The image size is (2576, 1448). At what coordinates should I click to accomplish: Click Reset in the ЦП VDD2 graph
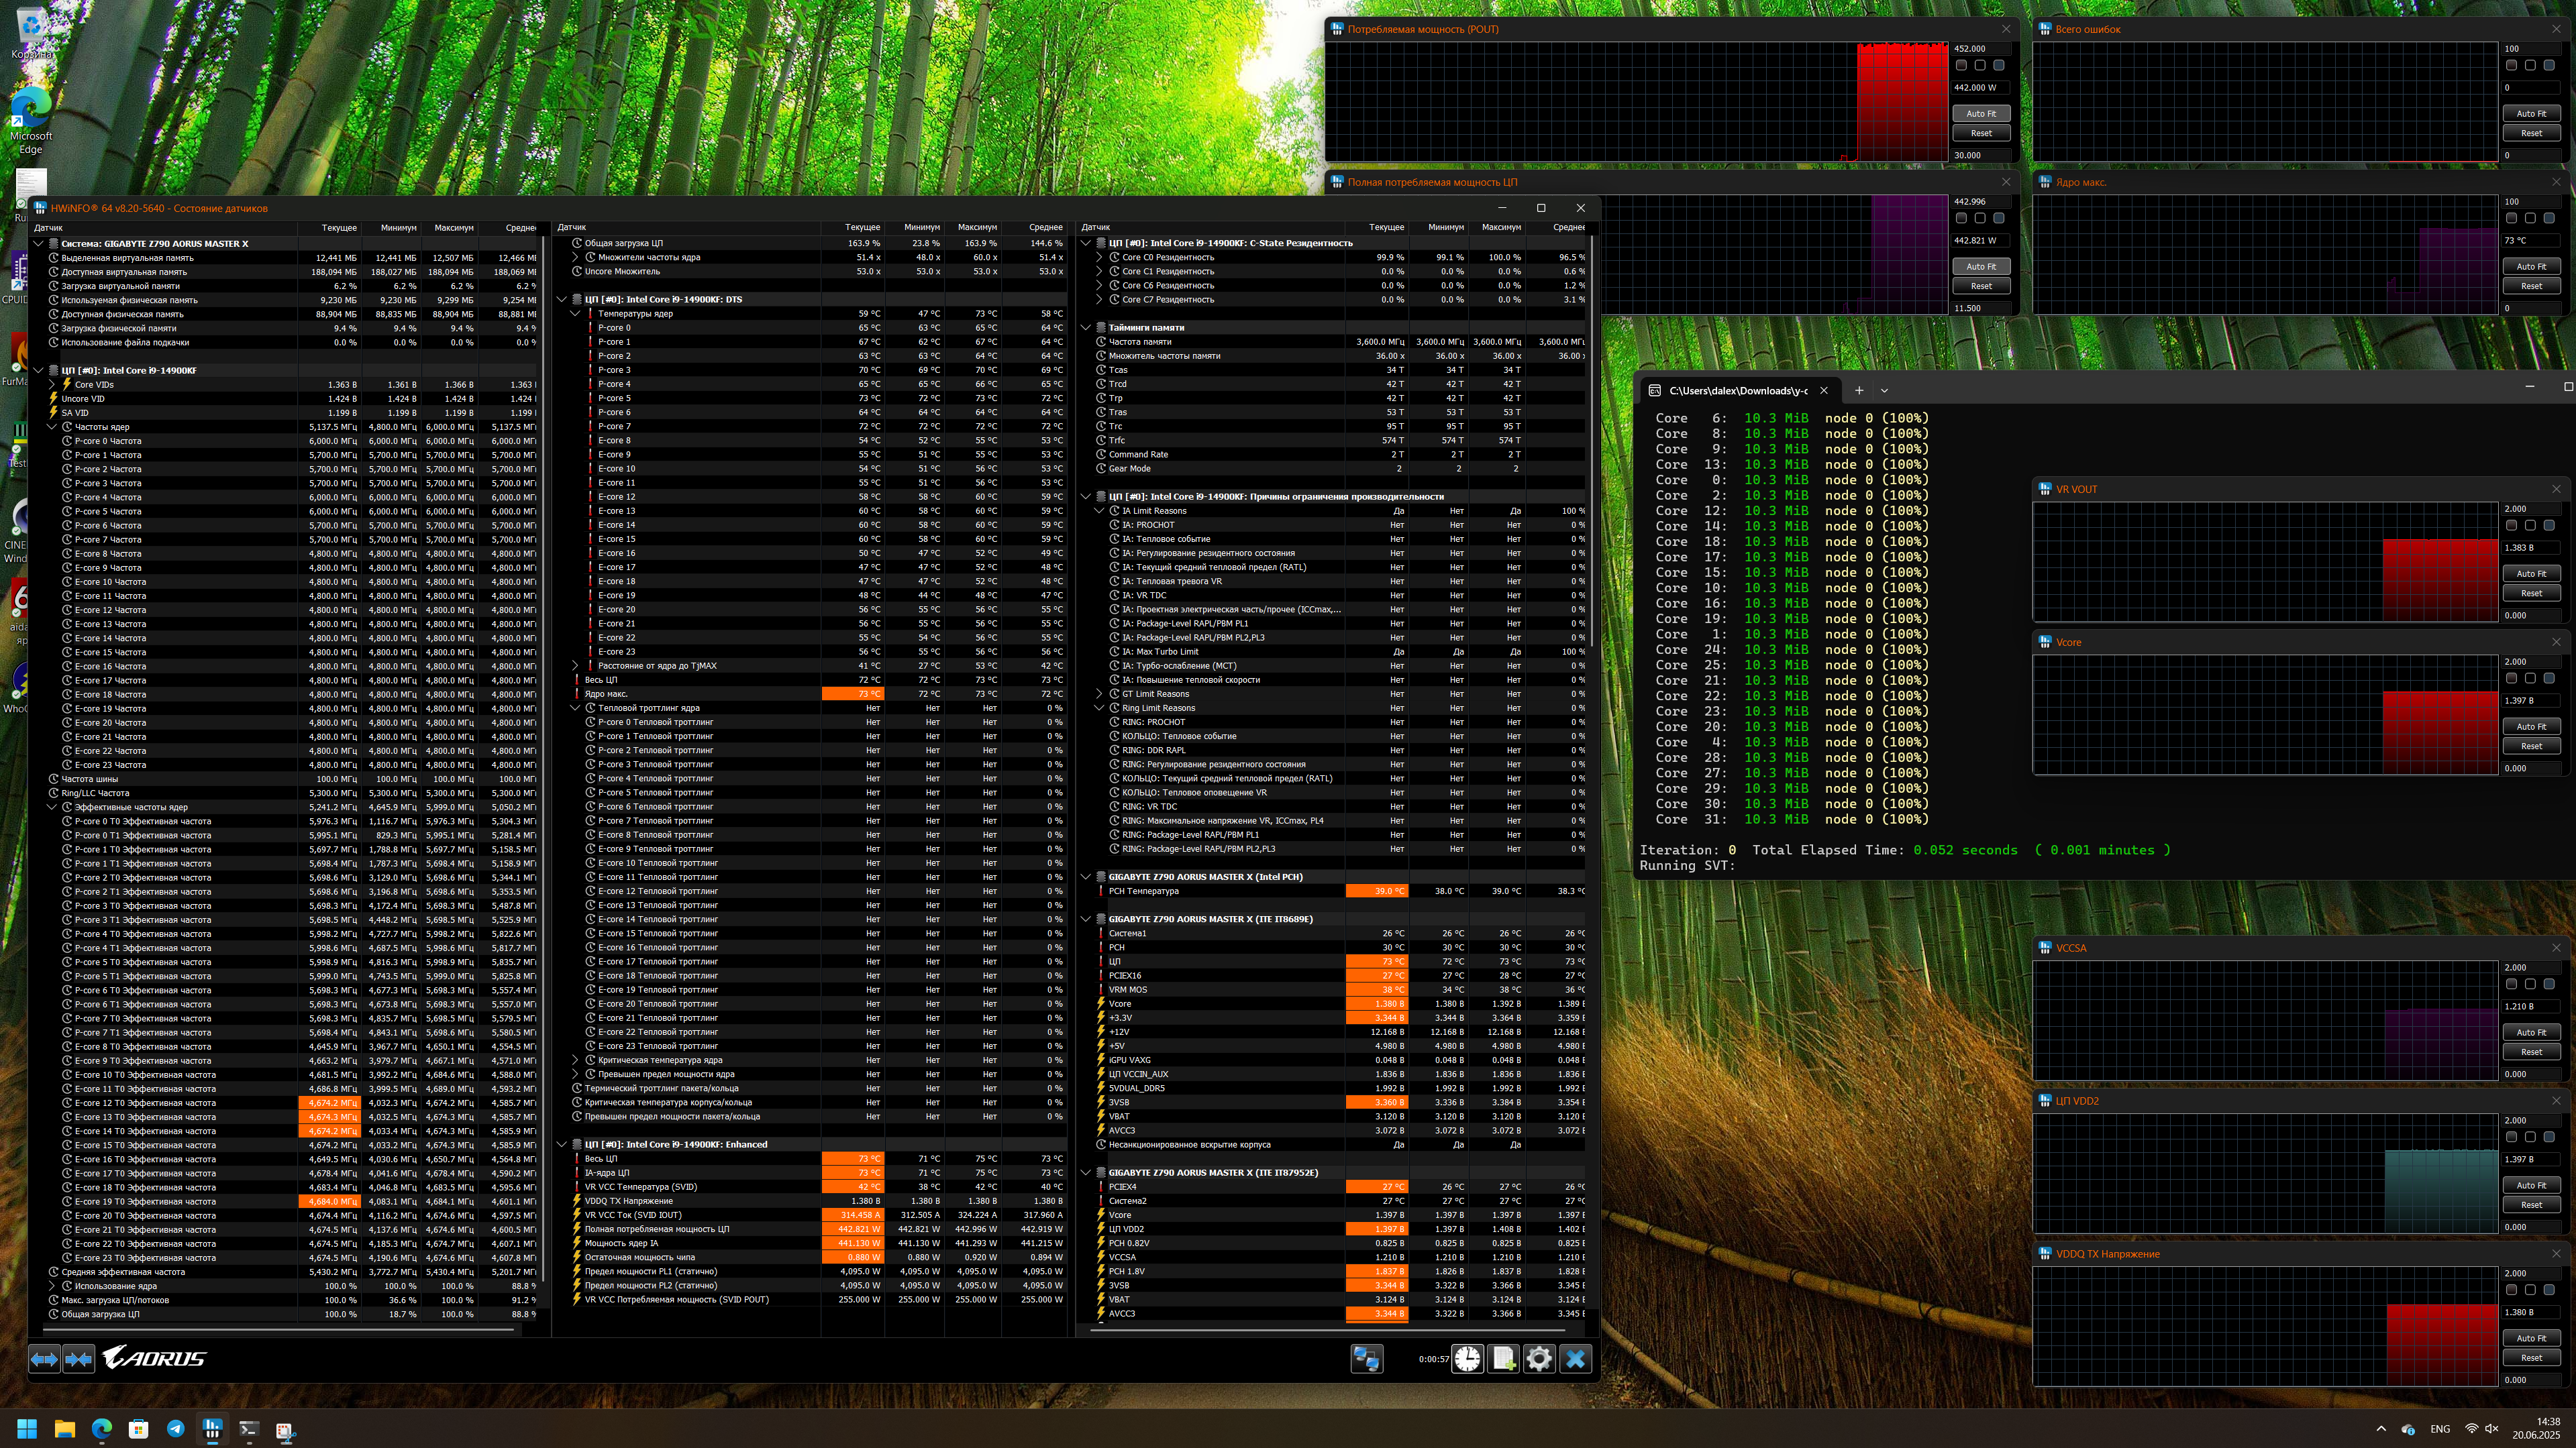coord(2531,1205)
